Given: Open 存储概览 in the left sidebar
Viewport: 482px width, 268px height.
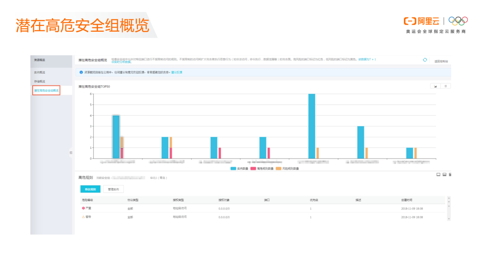Looking at the screenshot, I should coord(40,82).
